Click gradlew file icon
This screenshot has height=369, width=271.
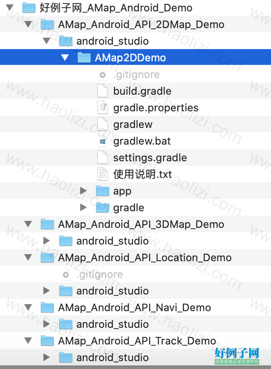pyautogui.click(x=103, y=124)
